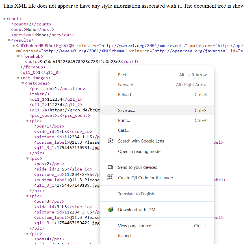The image size is (243, 244).
Task: Click the Google Lens icon in context menu
Action: click(x=110, y=141)
